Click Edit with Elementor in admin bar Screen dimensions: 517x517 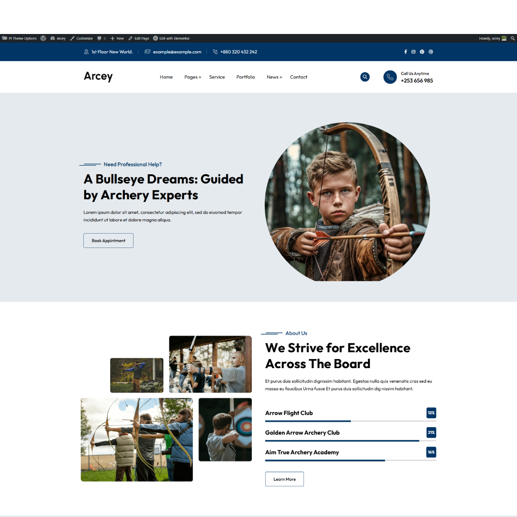tap(171, 38)
